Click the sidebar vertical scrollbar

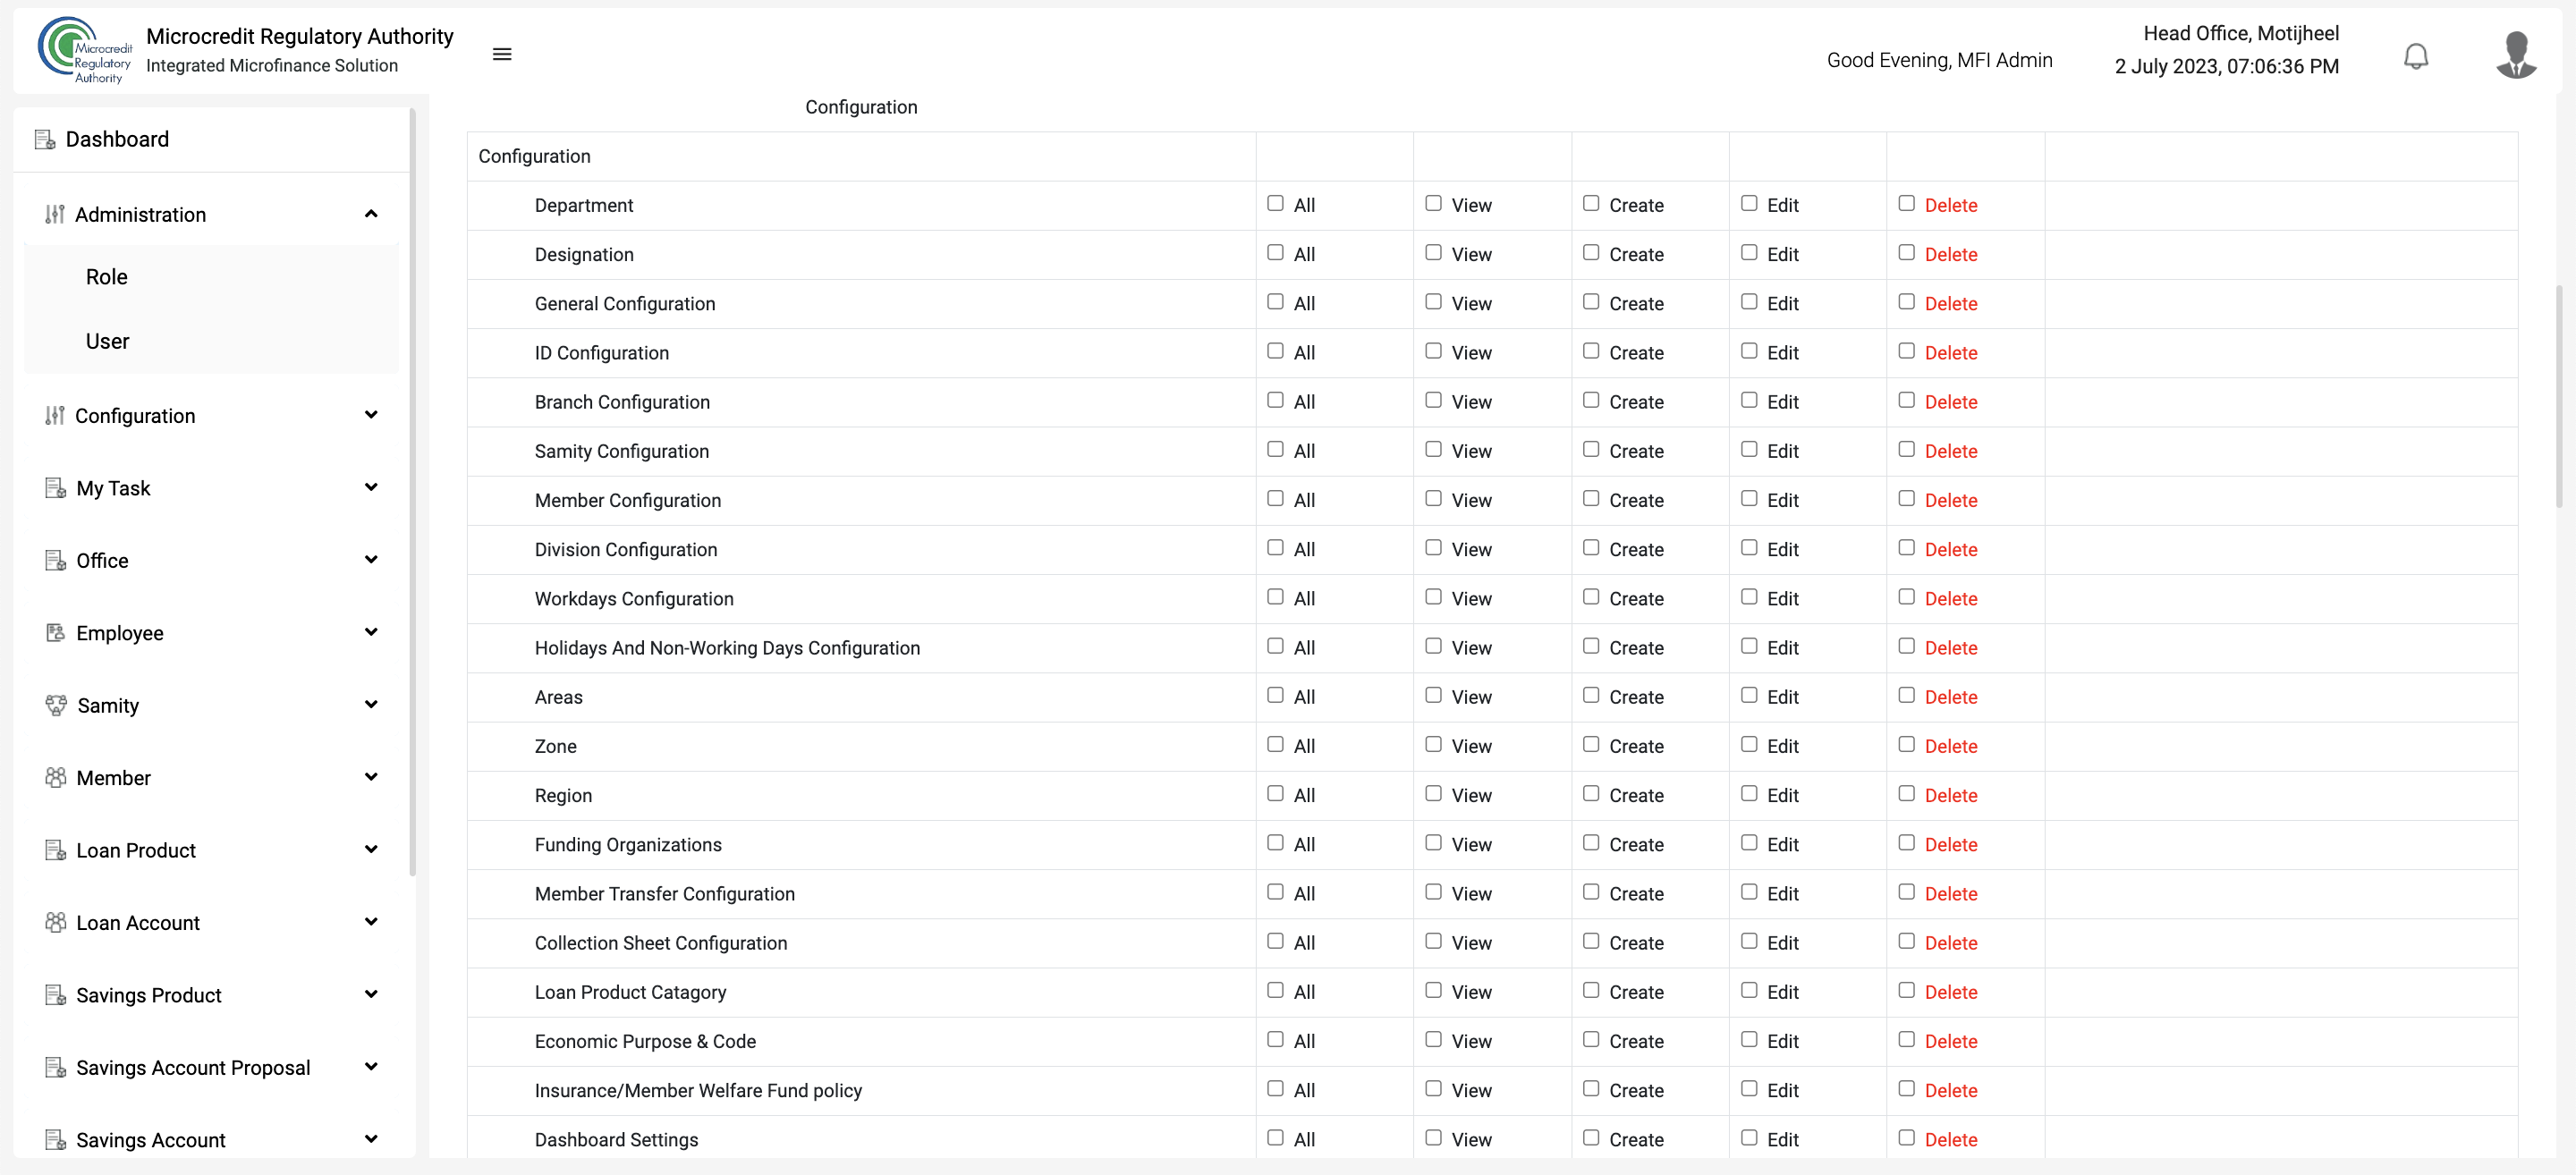(x=412, y=490)
